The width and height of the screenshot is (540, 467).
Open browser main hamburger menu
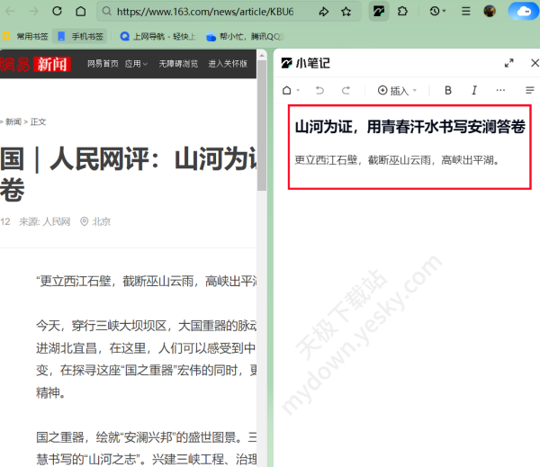tap(465, 12)
